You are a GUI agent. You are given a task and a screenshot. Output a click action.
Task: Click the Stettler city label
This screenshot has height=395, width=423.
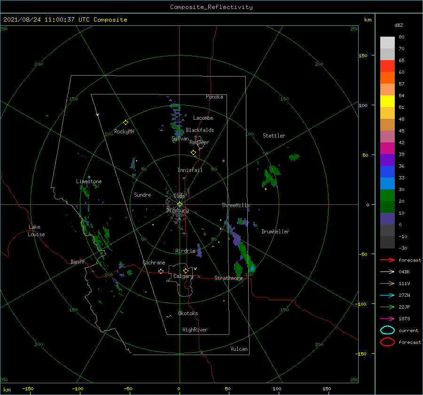274,136
